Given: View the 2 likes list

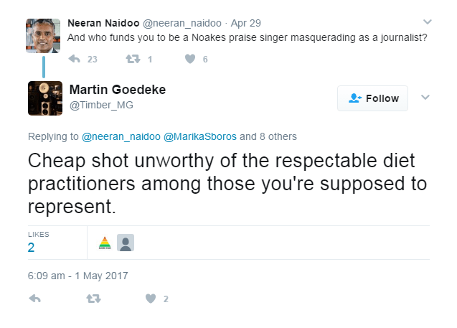Looking at the screenshot, I should click(31, 248).
